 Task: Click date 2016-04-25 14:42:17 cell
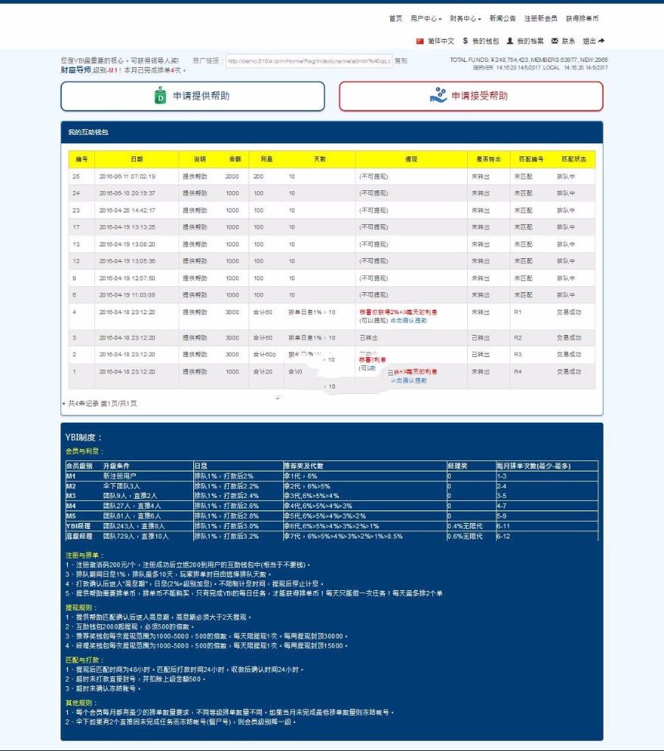point(128,211)
